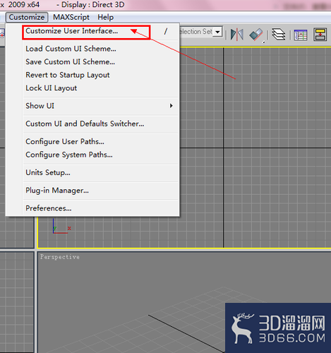Open Schematic View icon
Viewport: 331px width, 353px height.
[x=320, y=35]
